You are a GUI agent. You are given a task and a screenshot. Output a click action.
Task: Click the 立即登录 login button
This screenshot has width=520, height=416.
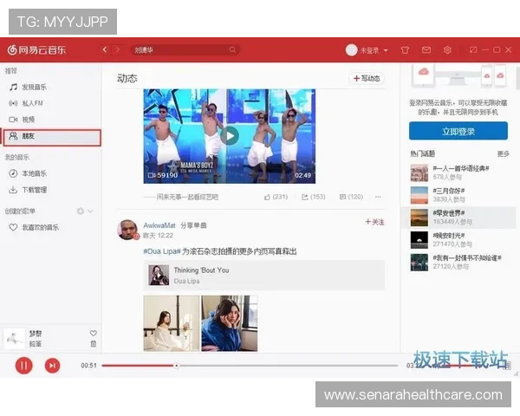[458, 131]
